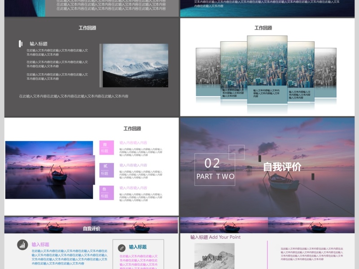Click the grayscale mountain image with 输入标题
Screen dimensions: 359x269
click(x=214, y=256)
